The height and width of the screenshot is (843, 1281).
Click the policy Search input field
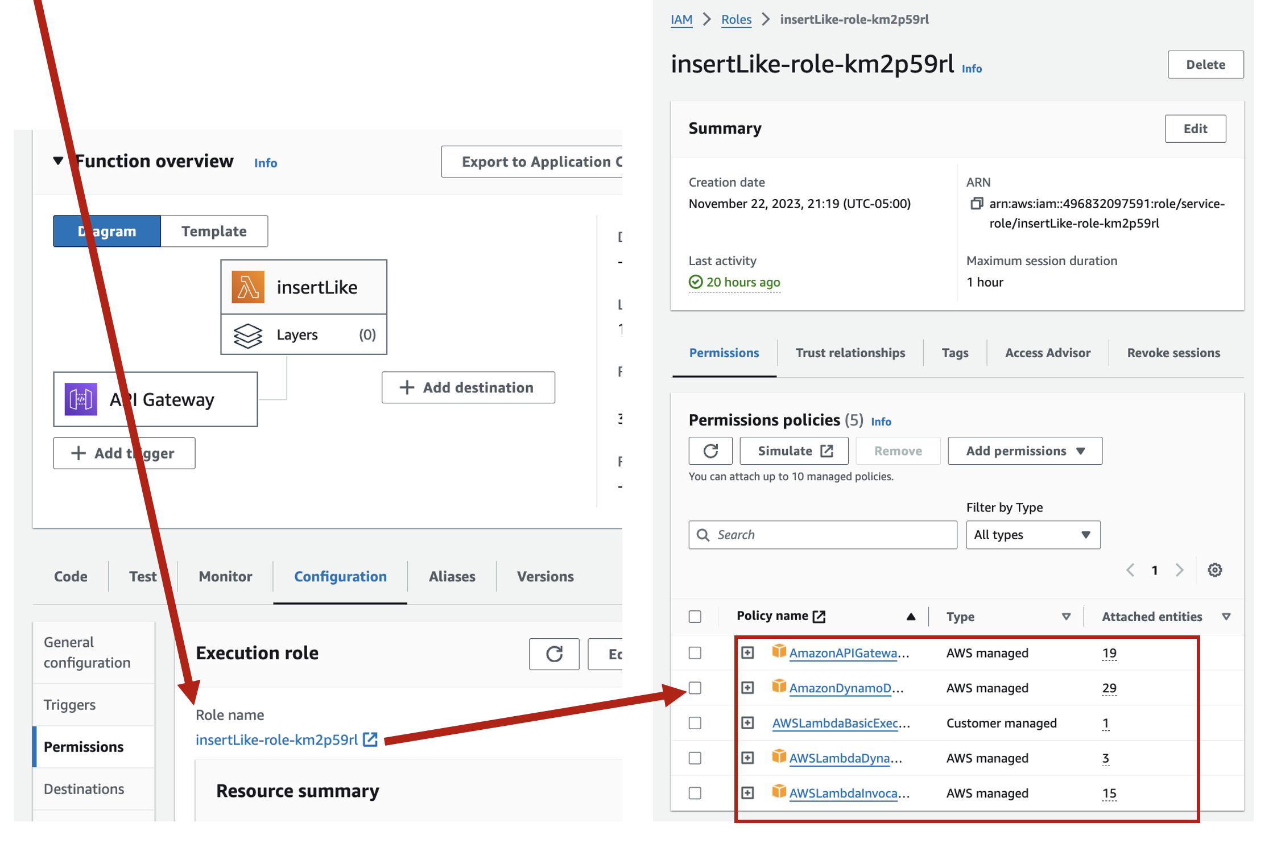pos(823,535)
